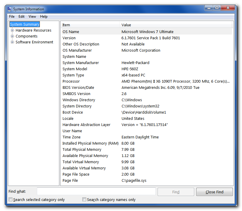This screenshot has width=242, height=211.
Task: Expand the Hardware Resources node
Action: (x=12, y=30)
